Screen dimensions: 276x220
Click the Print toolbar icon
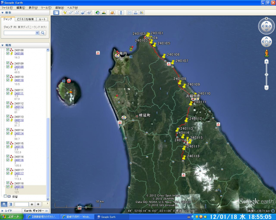(135, 12)
